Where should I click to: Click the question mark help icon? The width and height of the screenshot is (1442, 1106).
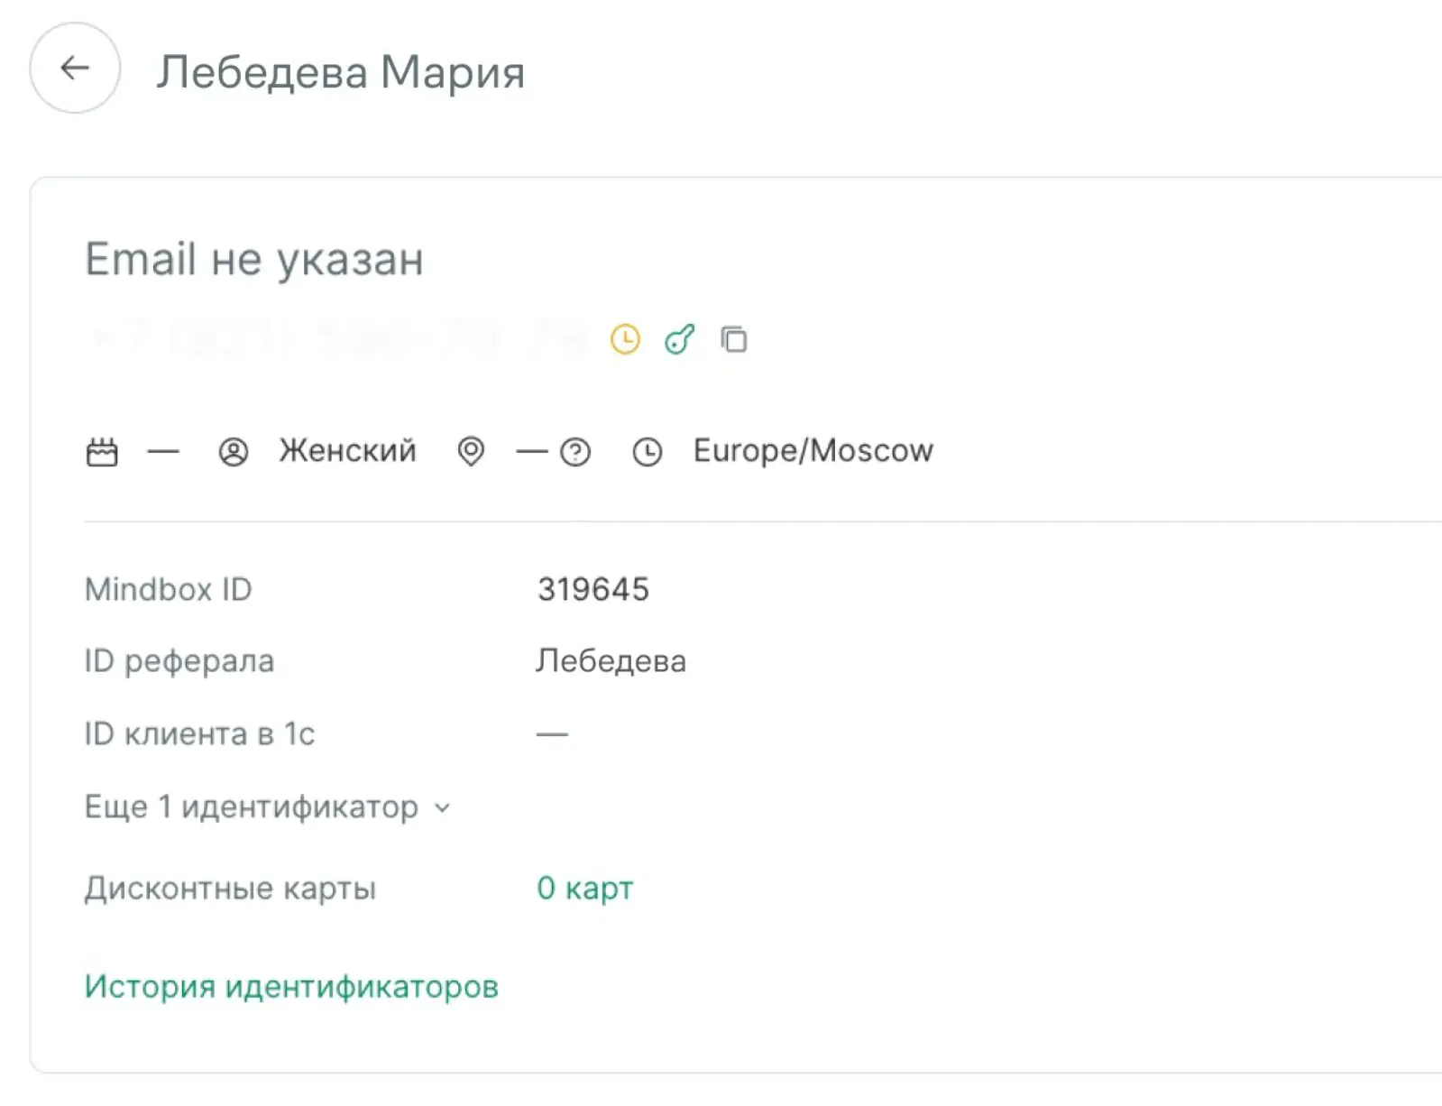(x=575, y=451)
